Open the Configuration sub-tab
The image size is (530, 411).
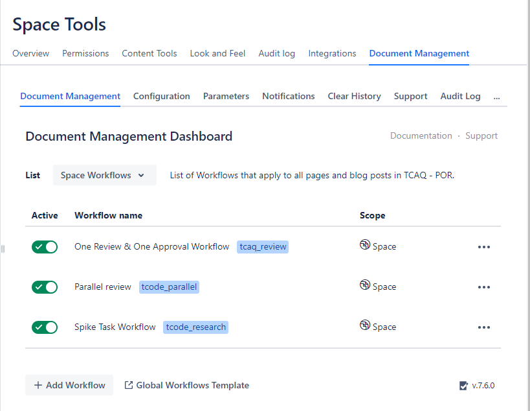coord(162,96)
